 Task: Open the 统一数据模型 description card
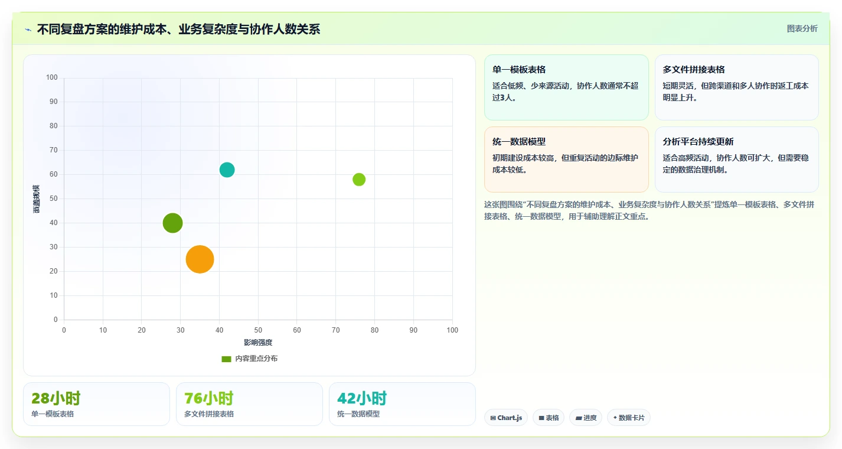pos(566,160)
